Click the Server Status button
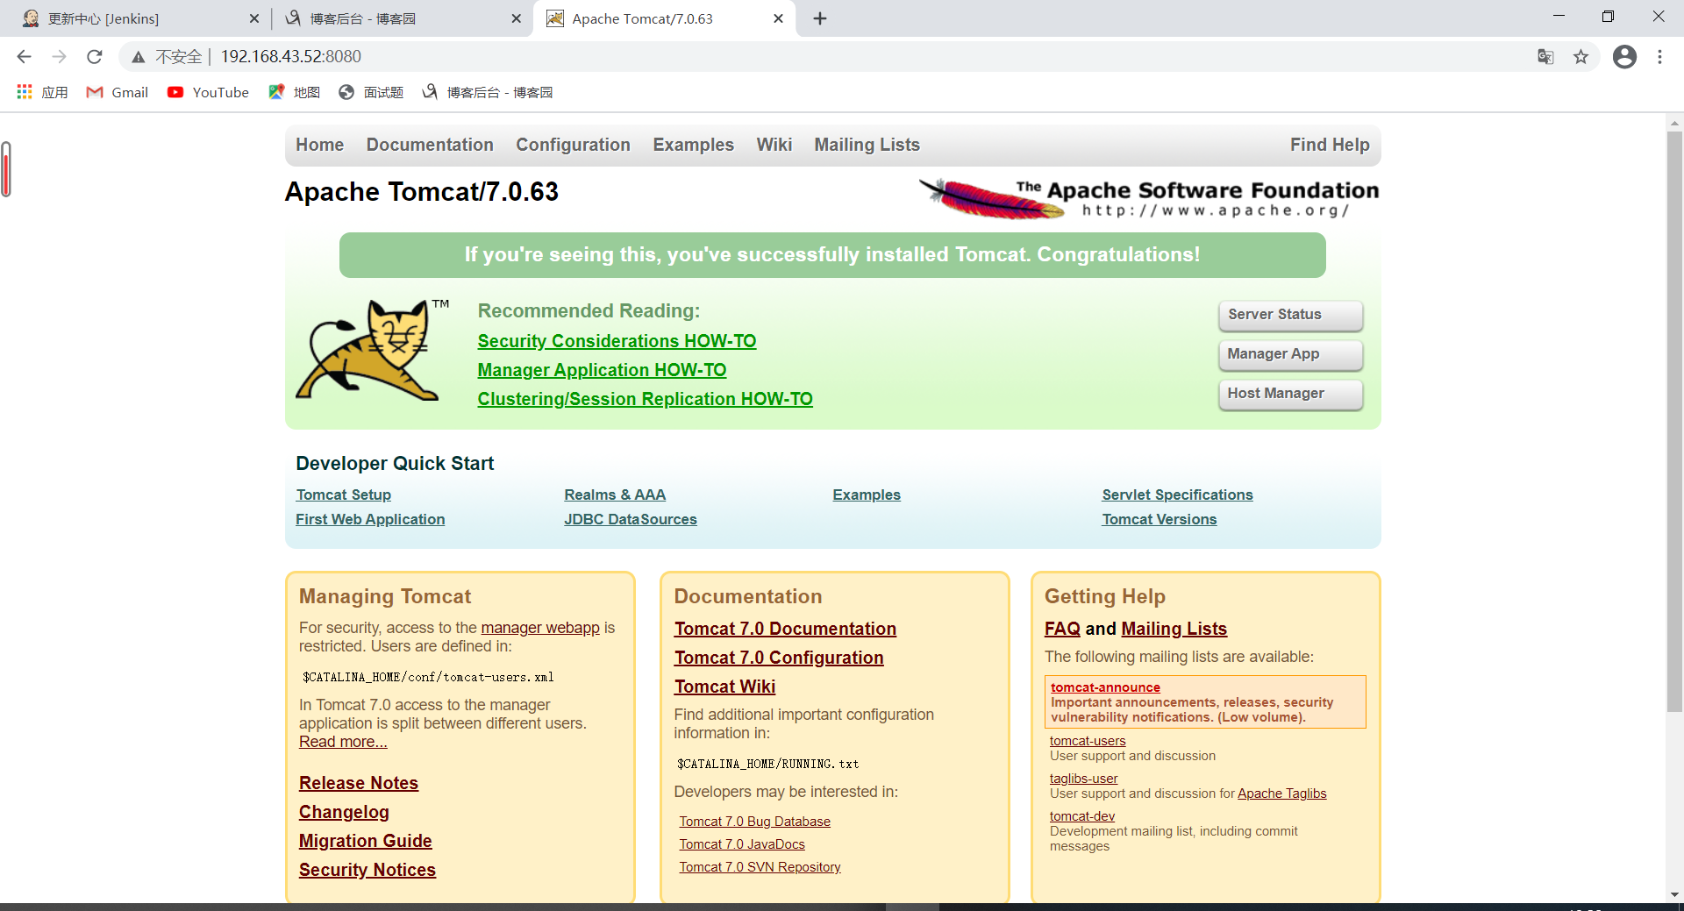This screenshot has height=911, width=1684. 1290,315
